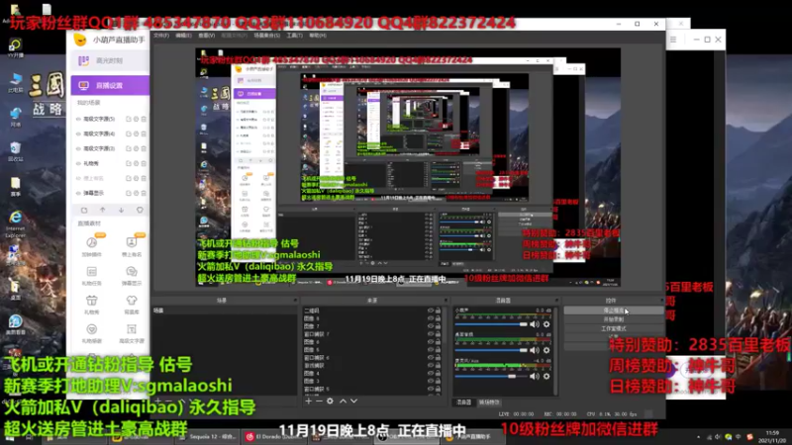792x445 pixels.
Task: Lock the 窗口捕获 7 source
Action: click(x=438, y=334)
